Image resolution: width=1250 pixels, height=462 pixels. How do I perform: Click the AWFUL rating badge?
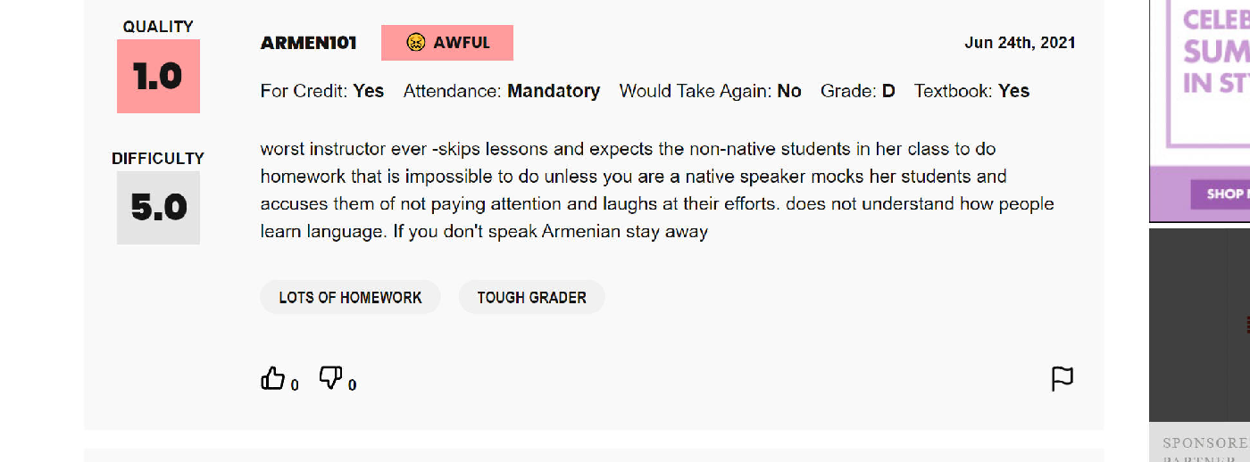tap(447, 43)
